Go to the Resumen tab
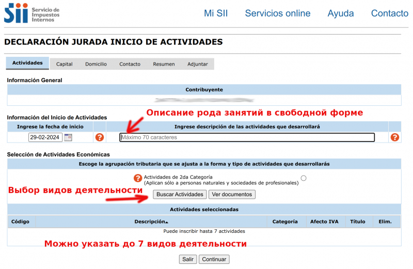The image size is (413, 269). pos(164,64)
